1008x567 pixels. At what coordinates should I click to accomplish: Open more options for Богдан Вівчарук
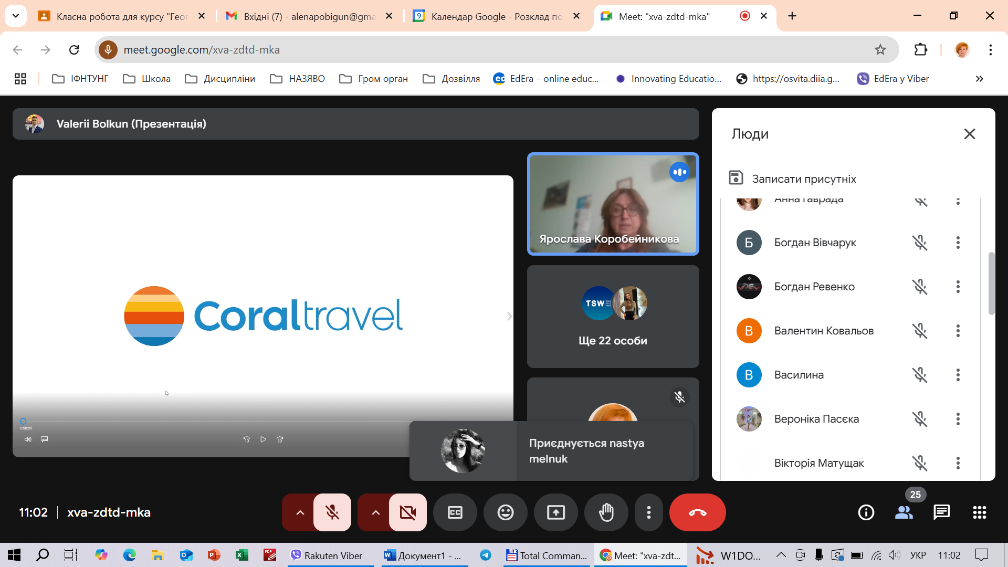958,243
